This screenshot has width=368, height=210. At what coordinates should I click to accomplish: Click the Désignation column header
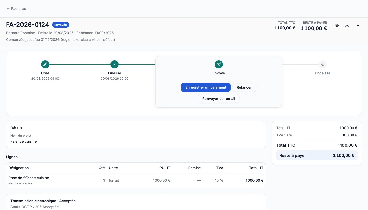[19, 168]
